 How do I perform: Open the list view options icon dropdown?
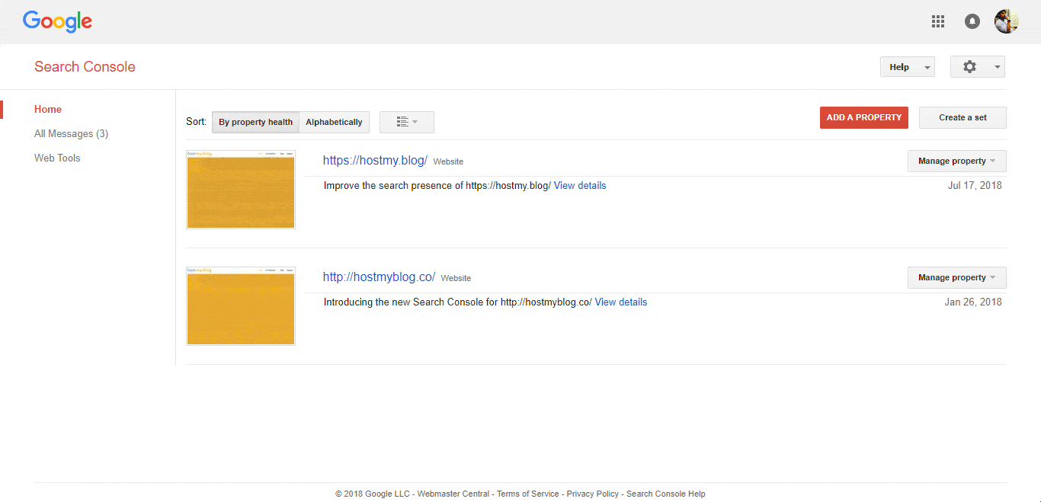click(407, 122)
